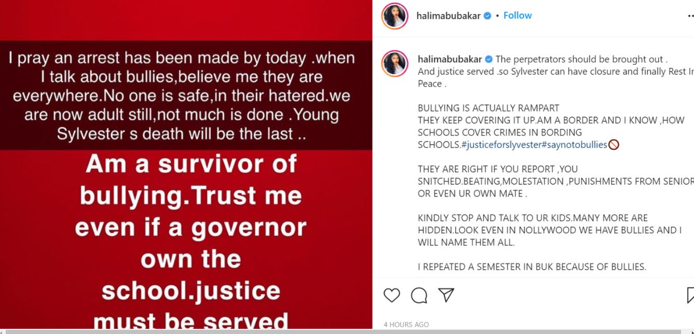This screenshot has height=334, width=694.
Task: Click the verified badge in the caption
Action: coord(488,59)
